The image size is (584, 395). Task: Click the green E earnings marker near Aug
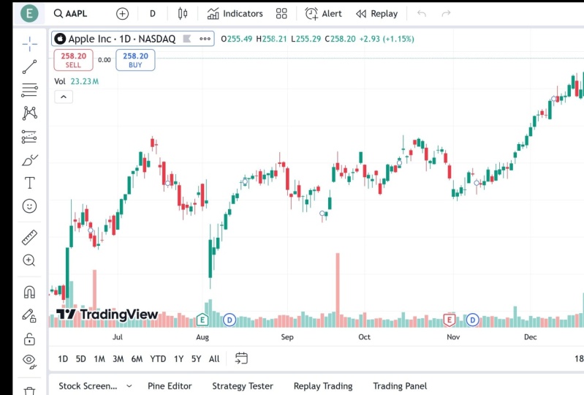click(202, 320)
